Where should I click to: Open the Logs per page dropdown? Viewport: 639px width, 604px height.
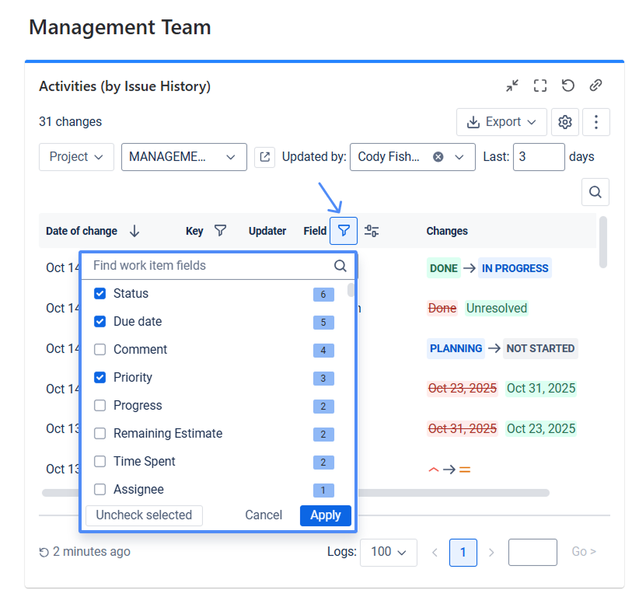[x=389, y=552]
